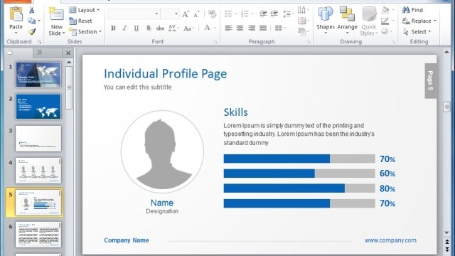This screenshot has height=256, width=455.
Task: Click the Shape Effects icon
Action: (x=385, y=31)
